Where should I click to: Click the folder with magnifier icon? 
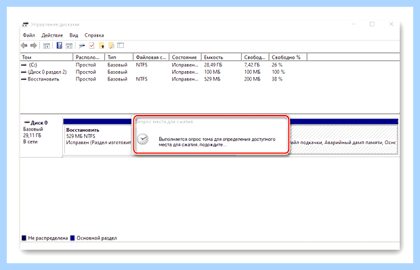[x=111, y=46]
